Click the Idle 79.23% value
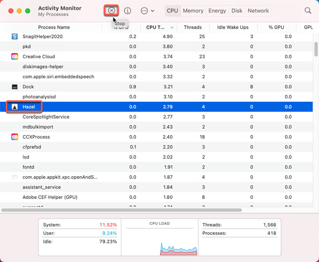 [108, 241]
